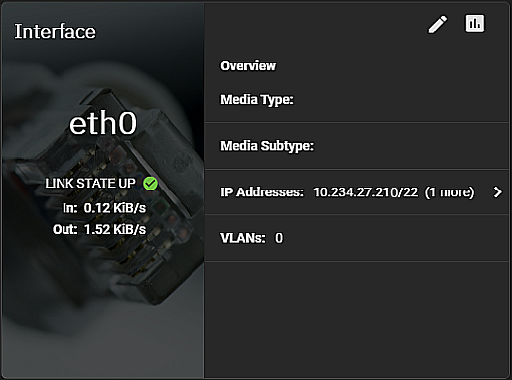The image size is (512, 380).
Task: Click the LINK STATE UP label
Action: click(90, 183)
